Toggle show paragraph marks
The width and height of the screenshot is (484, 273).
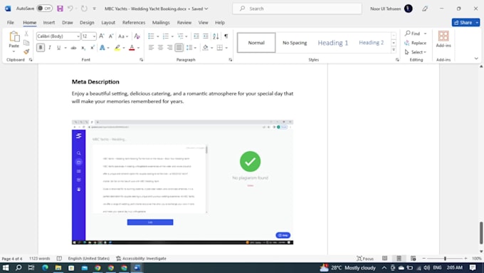pos(226,36)
